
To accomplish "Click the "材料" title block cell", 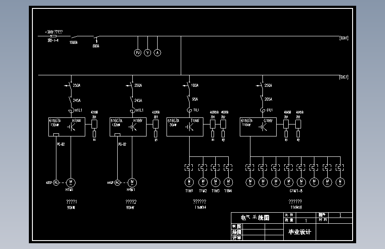I will coord(323,220).
